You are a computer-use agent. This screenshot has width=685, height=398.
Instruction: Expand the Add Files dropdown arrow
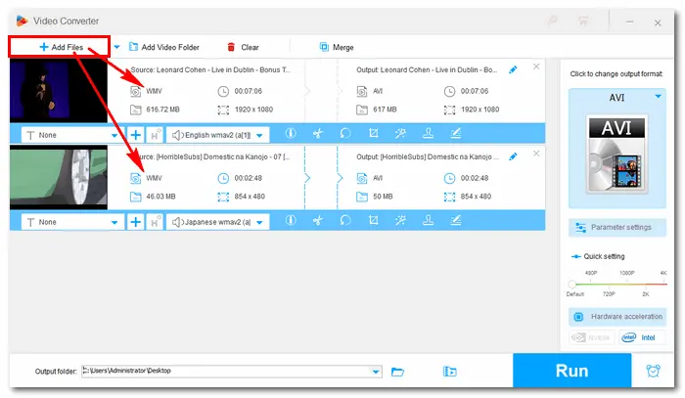click(116, 47)
